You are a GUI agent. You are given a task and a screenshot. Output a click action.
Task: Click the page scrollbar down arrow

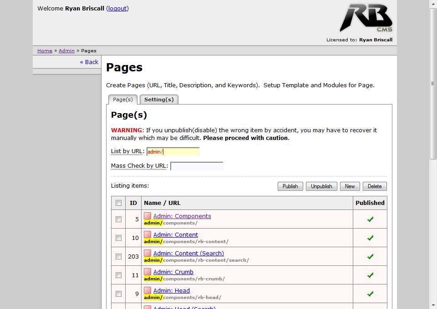pyautogui.click(x=433, y=305)
